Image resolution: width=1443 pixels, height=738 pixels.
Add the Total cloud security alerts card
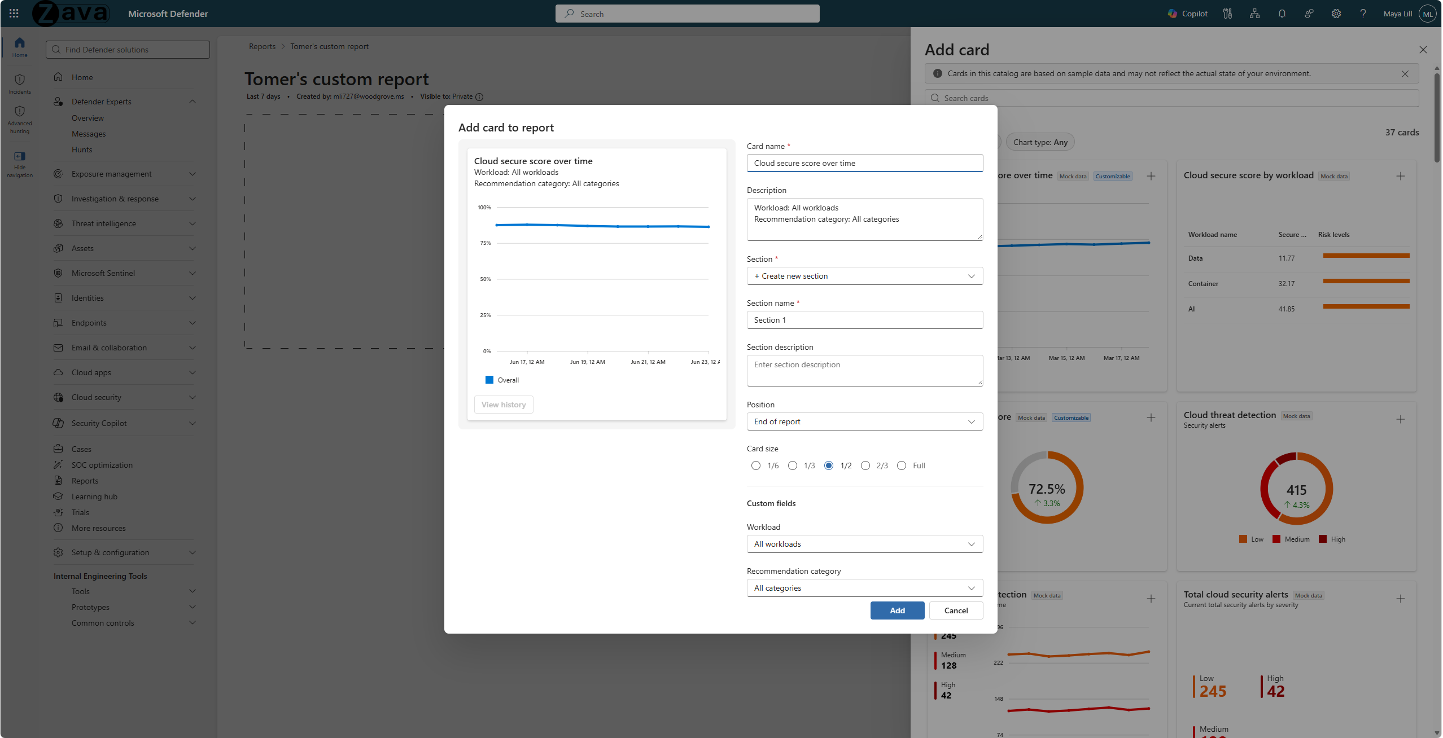(x=1401, y=599)
